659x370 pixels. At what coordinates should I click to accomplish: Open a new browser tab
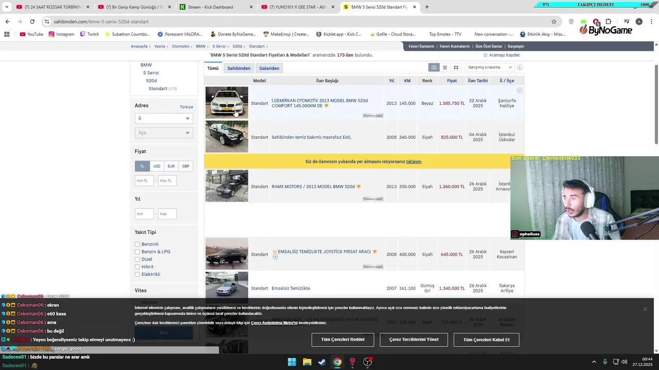[427, 7]
